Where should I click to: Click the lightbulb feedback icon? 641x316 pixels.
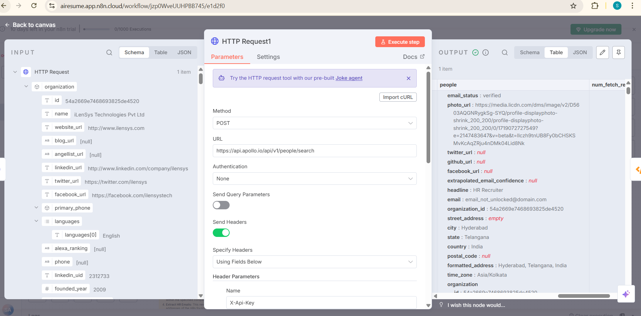441,305
